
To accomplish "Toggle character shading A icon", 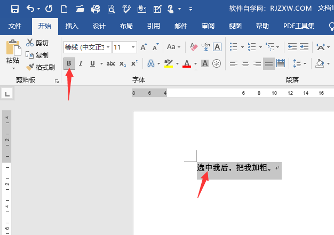I will click(205, 63).
